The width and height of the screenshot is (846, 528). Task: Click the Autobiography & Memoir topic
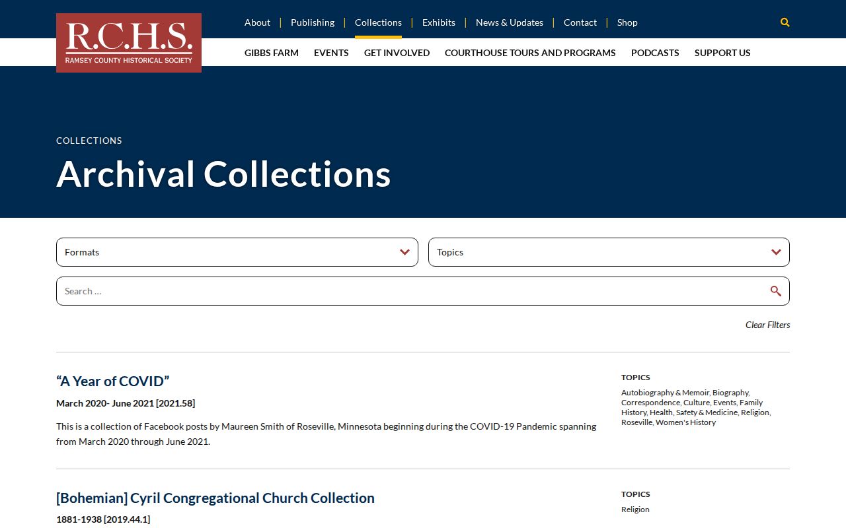[665, 393]
